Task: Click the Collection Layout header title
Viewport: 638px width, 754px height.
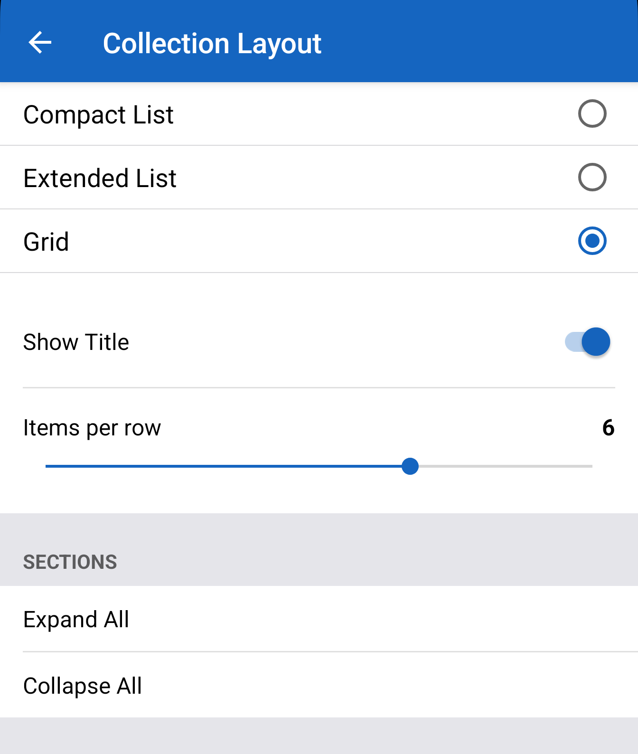Action: point(212,44)
